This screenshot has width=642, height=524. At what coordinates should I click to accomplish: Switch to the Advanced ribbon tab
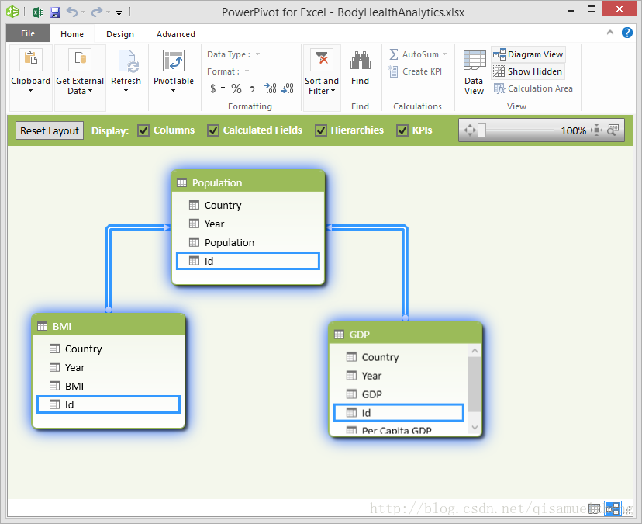click(x=176, y=34)
